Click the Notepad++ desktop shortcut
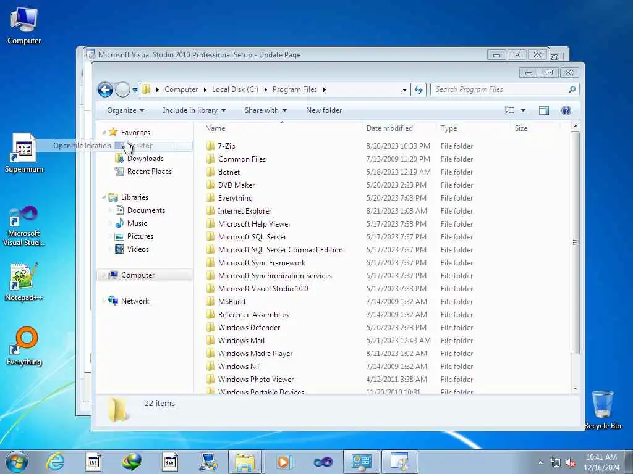The height and width of the screenshot is (474, 633). (x=24, y=281)
